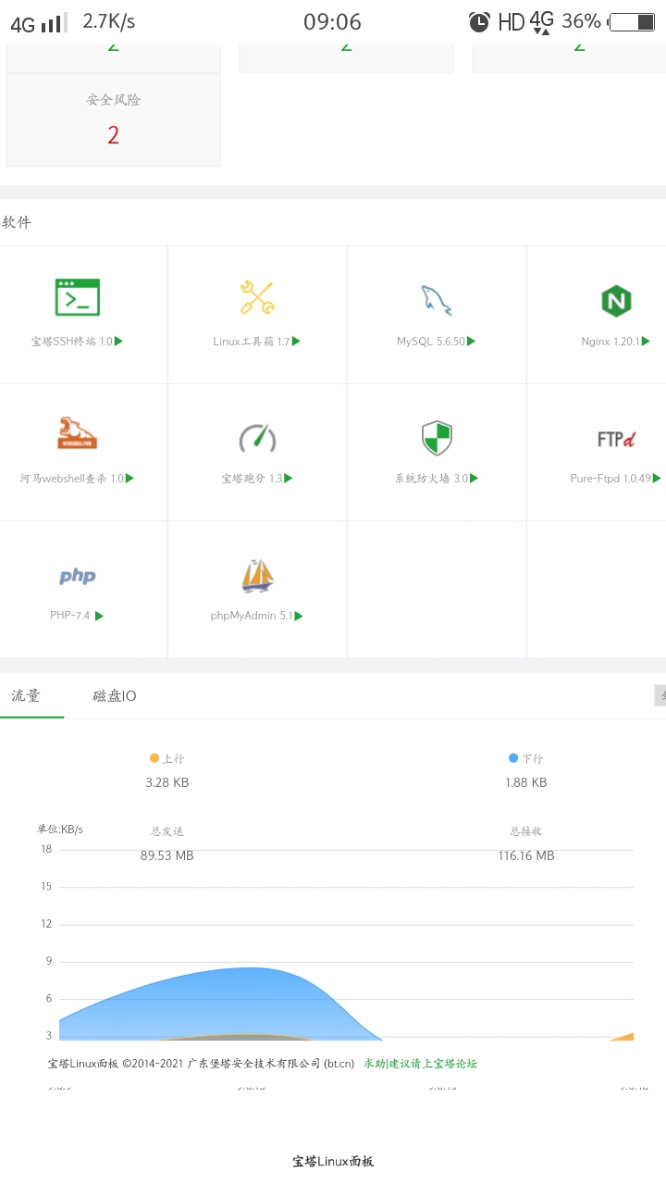Viewport: 666px width, 1185px height.
Task: Click the Pure-Ftpd FTPd icon
Action: (616, 438)
